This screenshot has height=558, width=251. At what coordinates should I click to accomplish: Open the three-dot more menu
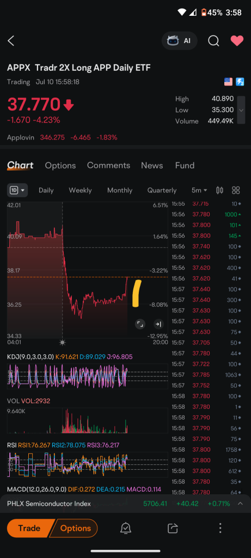221,528
